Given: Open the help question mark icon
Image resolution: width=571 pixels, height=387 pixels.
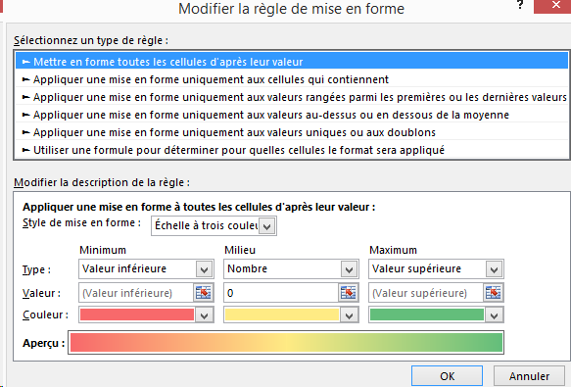Looking at the screenshot, I should click(x=520, y=5).
